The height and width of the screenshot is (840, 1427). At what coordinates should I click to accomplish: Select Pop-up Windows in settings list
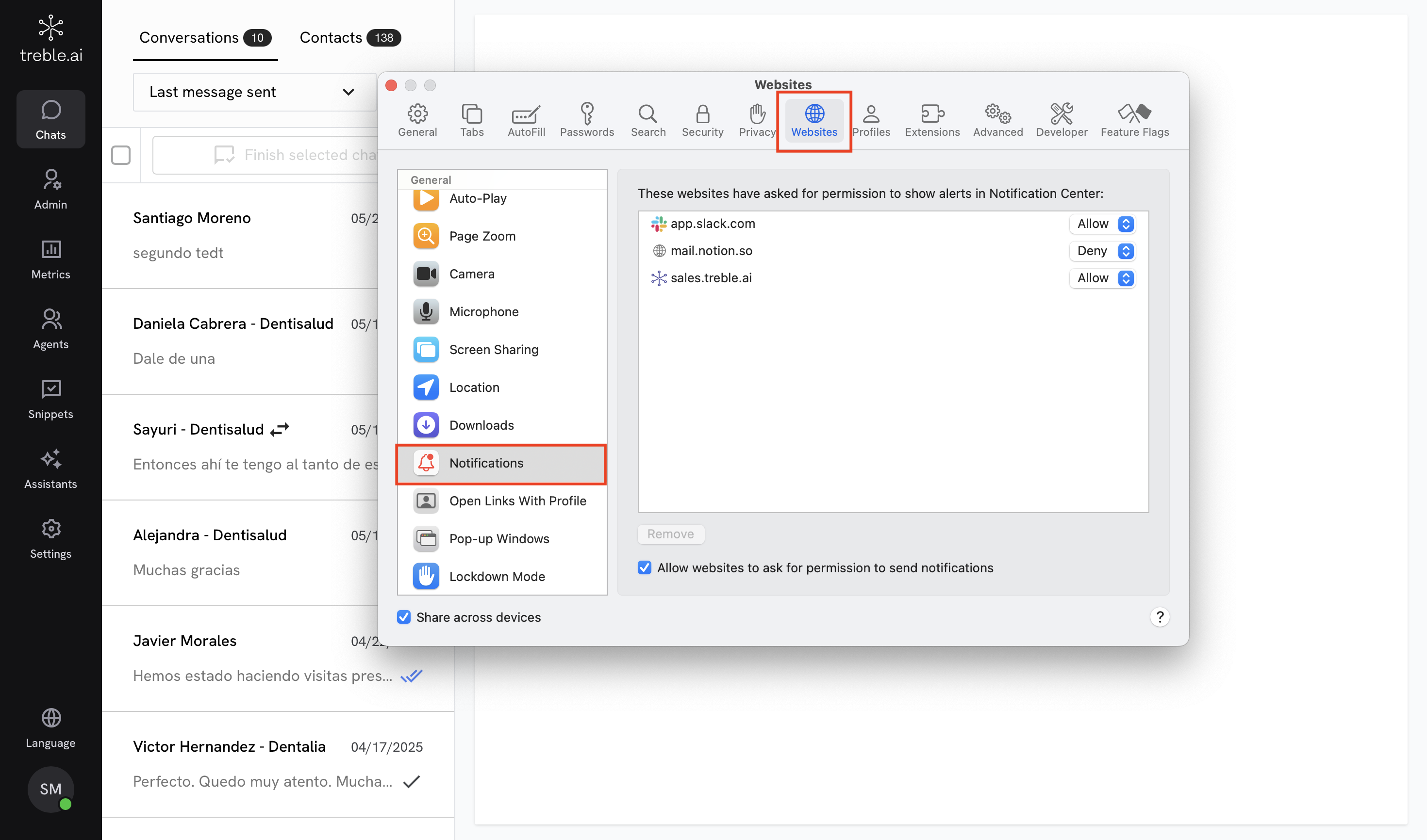click(498, 538)
